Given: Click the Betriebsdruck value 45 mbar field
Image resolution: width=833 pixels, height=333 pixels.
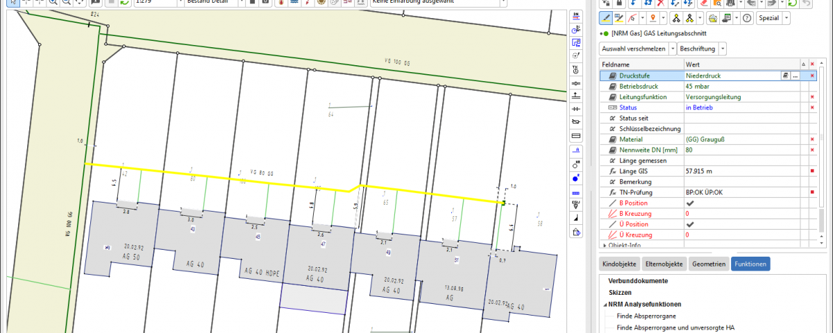Looking at the screenshot, I should tap(729, 86).
